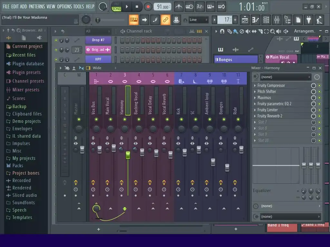Select the Drop #7 channel button
Screen dimensions: 330x247
tap(98, 40)
